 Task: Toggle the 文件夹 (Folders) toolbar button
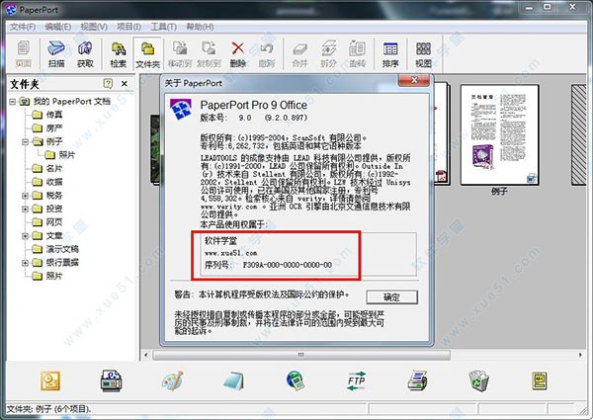(x=147, y=54)
